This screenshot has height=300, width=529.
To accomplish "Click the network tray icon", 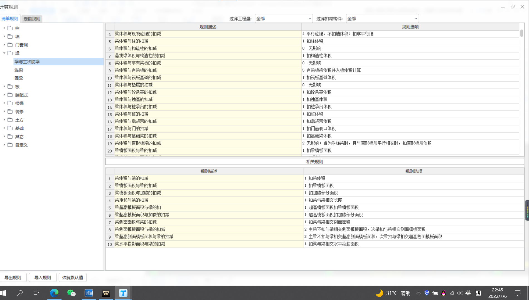I will pyautogui.click(x=452, y=293).
